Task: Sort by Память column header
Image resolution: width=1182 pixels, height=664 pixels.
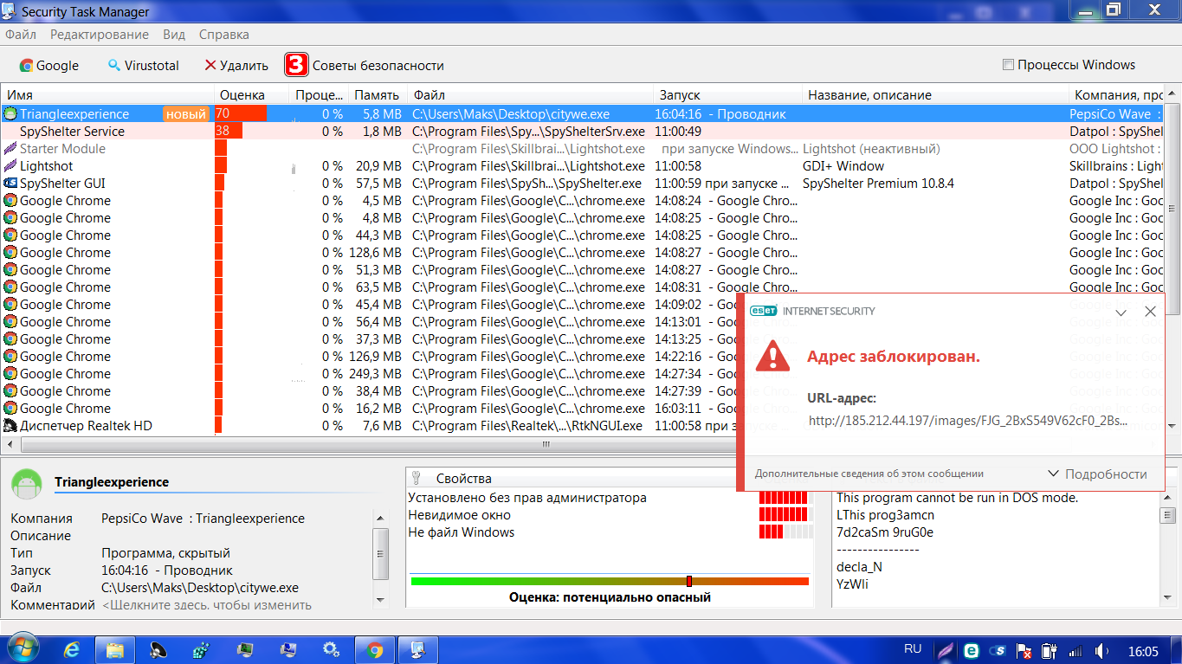Action: click(378, 95)
